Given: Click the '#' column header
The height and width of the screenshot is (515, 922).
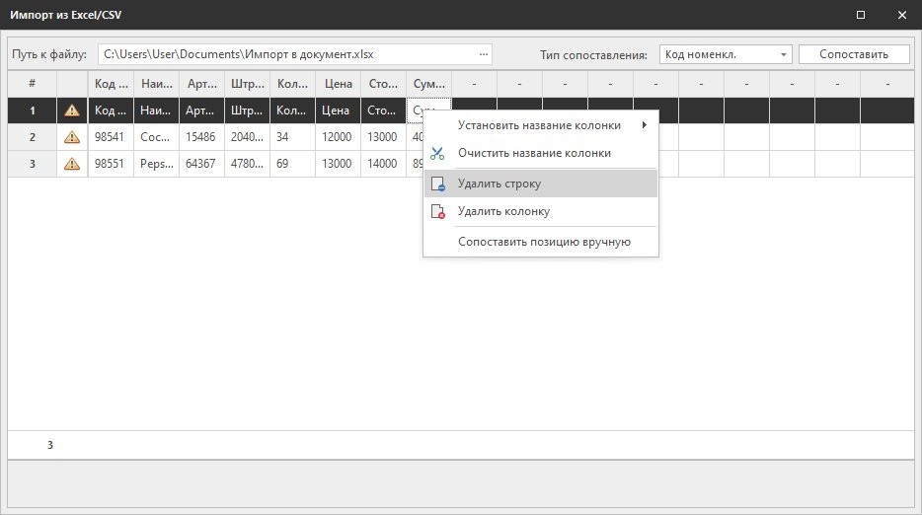Looking at the screenshot, I should (x=33, y=84).
